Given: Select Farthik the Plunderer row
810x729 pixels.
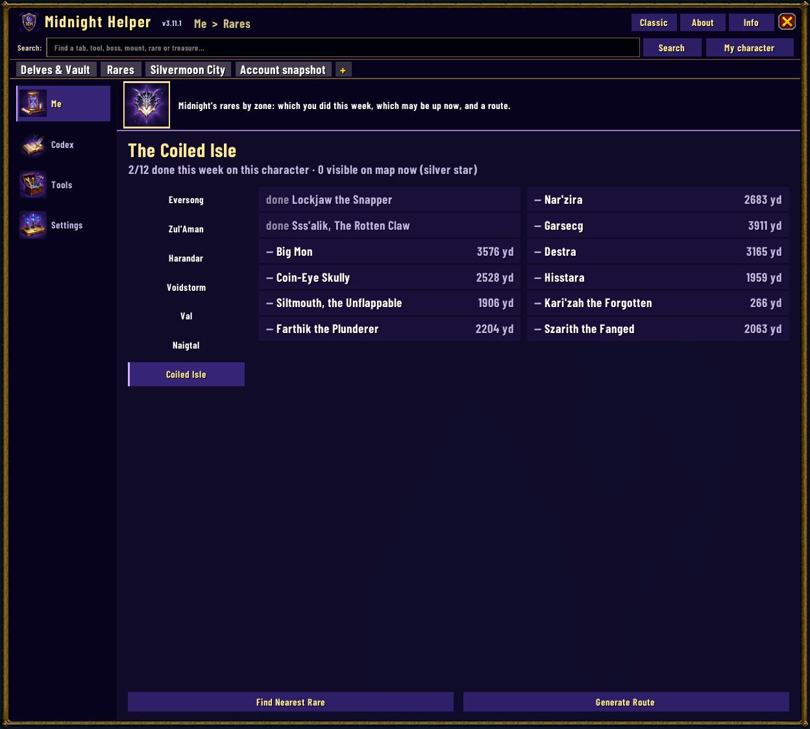Looking at the screenshot, I should [389, 329].
